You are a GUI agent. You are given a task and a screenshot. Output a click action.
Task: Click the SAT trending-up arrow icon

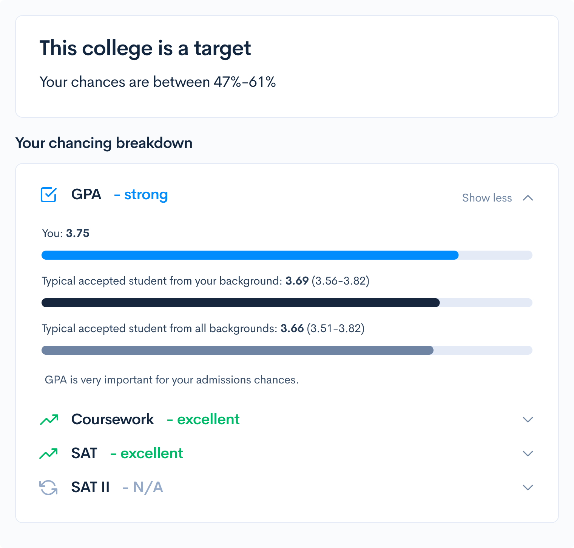click(x=48, y=453)
